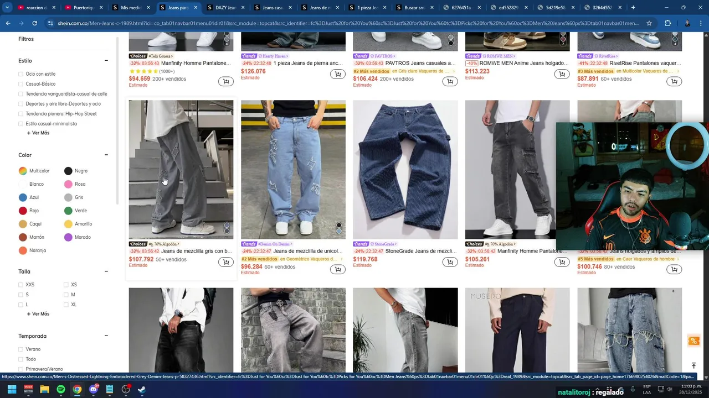Screen dimensions: 709x398
Task: Reload the Shein page
Action: (34, 23)
